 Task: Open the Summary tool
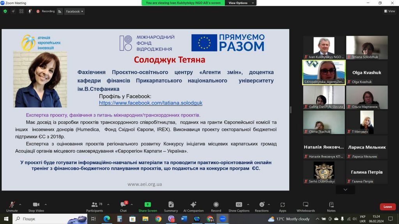(171, 207)
